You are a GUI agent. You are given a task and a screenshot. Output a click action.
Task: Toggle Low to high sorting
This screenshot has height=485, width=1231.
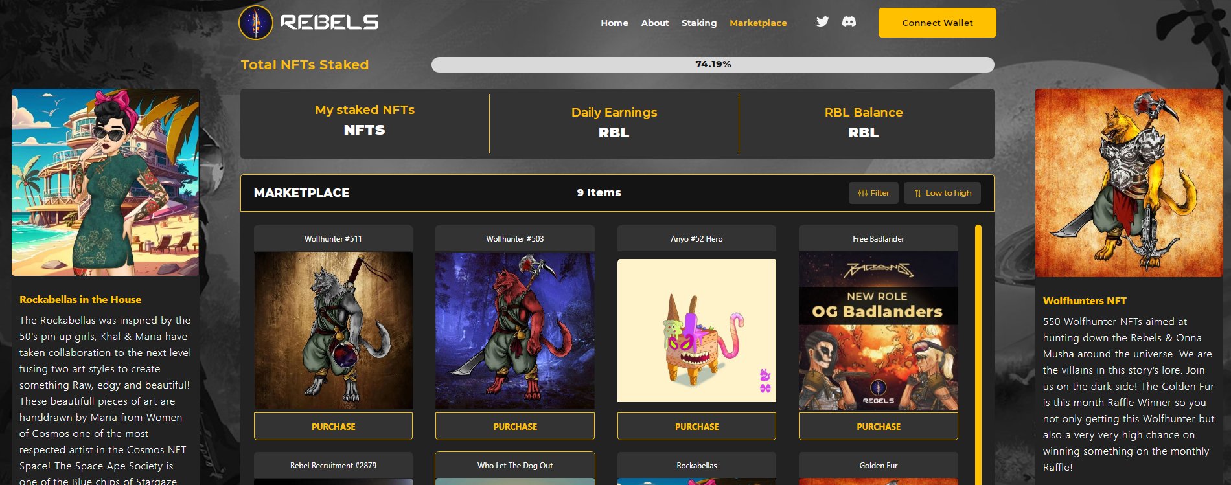[942, 193]
